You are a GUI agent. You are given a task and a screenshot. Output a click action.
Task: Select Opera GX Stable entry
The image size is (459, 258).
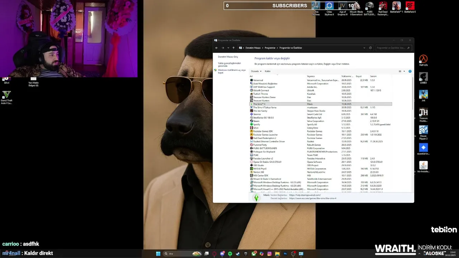point(321,162)
